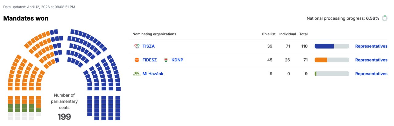Click the 199 parliamentary seats number
394x126 pixels.
[64, 117]
